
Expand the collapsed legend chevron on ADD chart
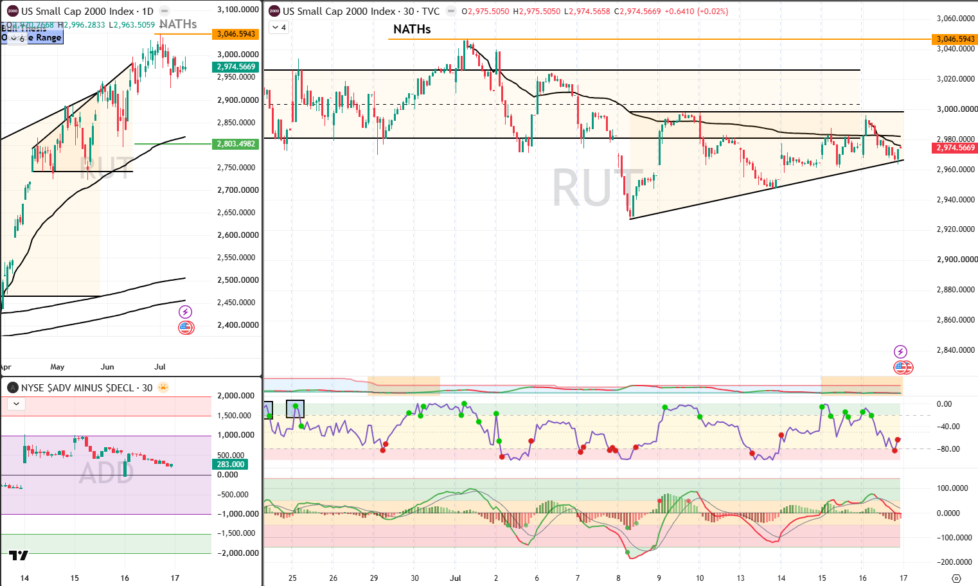click(16, 404)
